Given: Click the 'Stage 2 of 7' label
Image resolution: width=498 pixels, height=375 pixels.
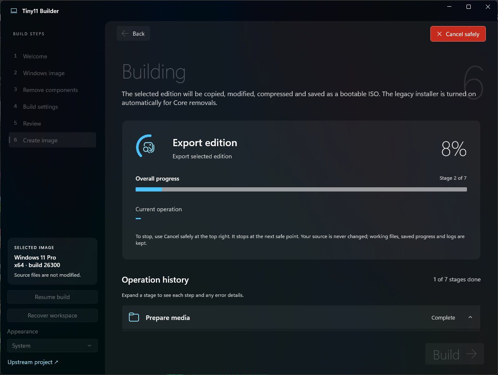Looking at the screenshot, I should (453, 178).
